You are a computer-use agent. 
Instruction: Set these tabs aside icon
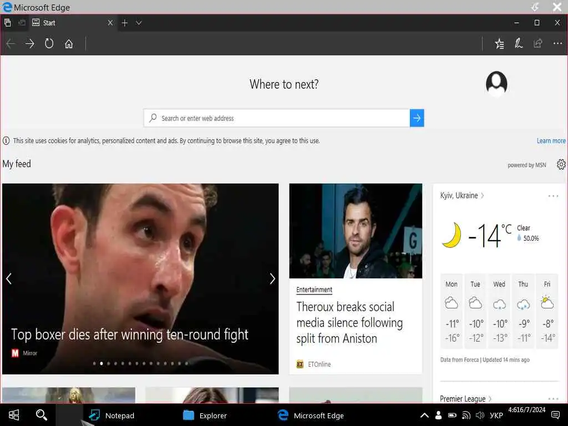pos(22,23)
